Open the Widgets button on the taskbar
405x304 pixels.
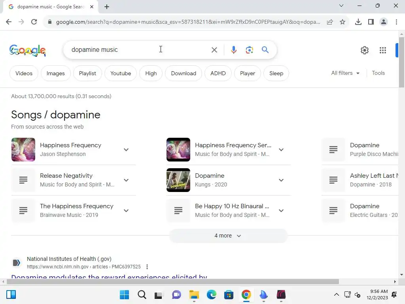(11, 294)
